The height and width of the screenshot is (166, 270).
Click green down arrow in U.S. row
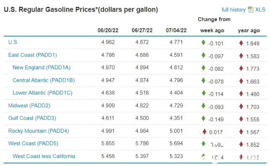[x=203, y=42]
